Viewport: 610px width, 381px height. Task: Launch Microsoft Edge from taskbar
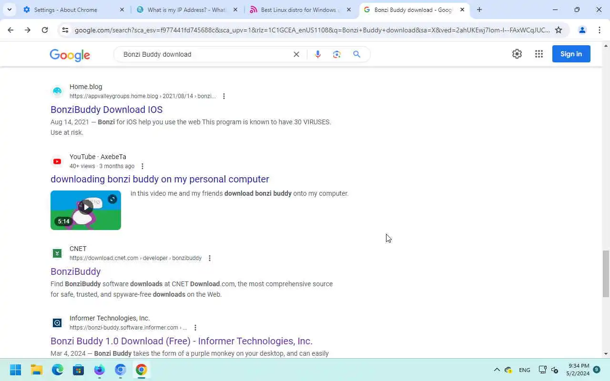[x=58, y=370]
